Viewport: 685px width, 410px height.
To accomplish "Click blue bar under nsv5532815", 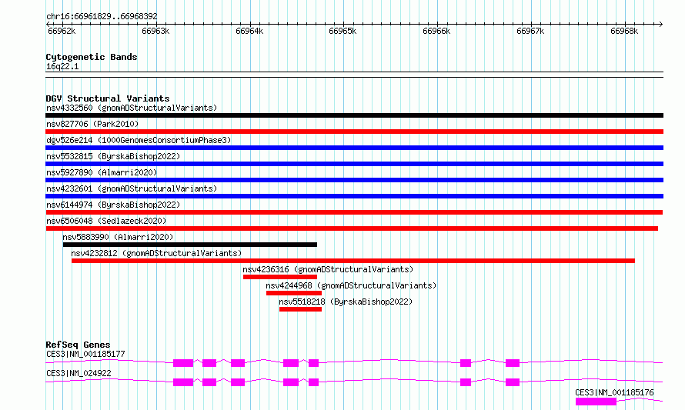I will (354, 164).
